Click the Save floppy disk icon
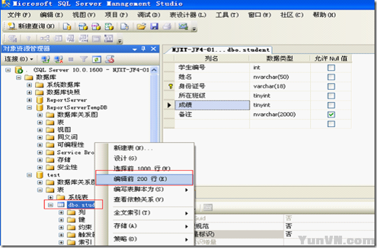This screenshot has height=248, width=377. (154, 26)
